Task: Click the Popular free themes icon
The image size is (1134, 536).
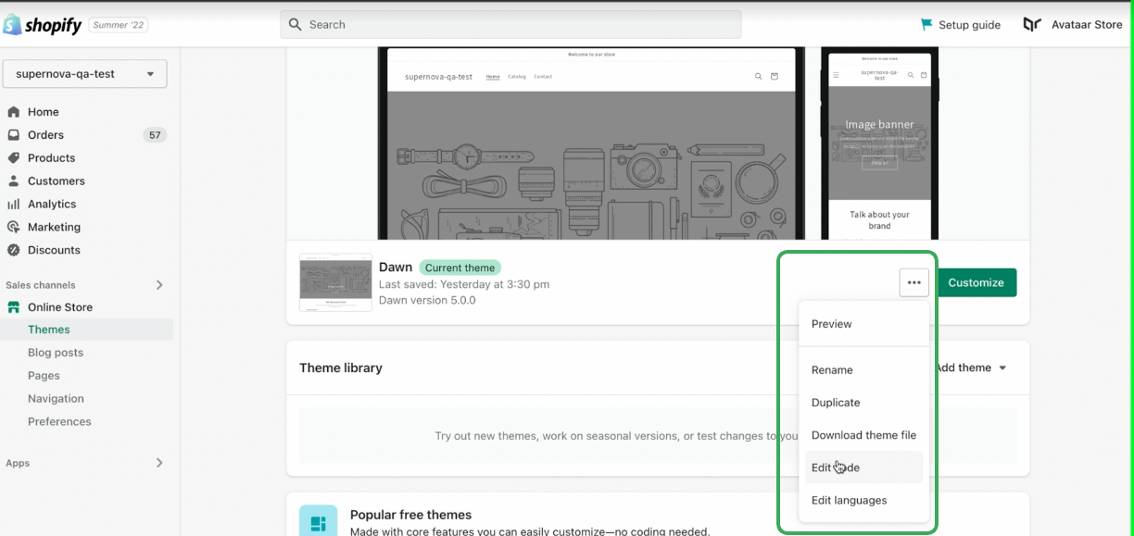Action: 318,523
